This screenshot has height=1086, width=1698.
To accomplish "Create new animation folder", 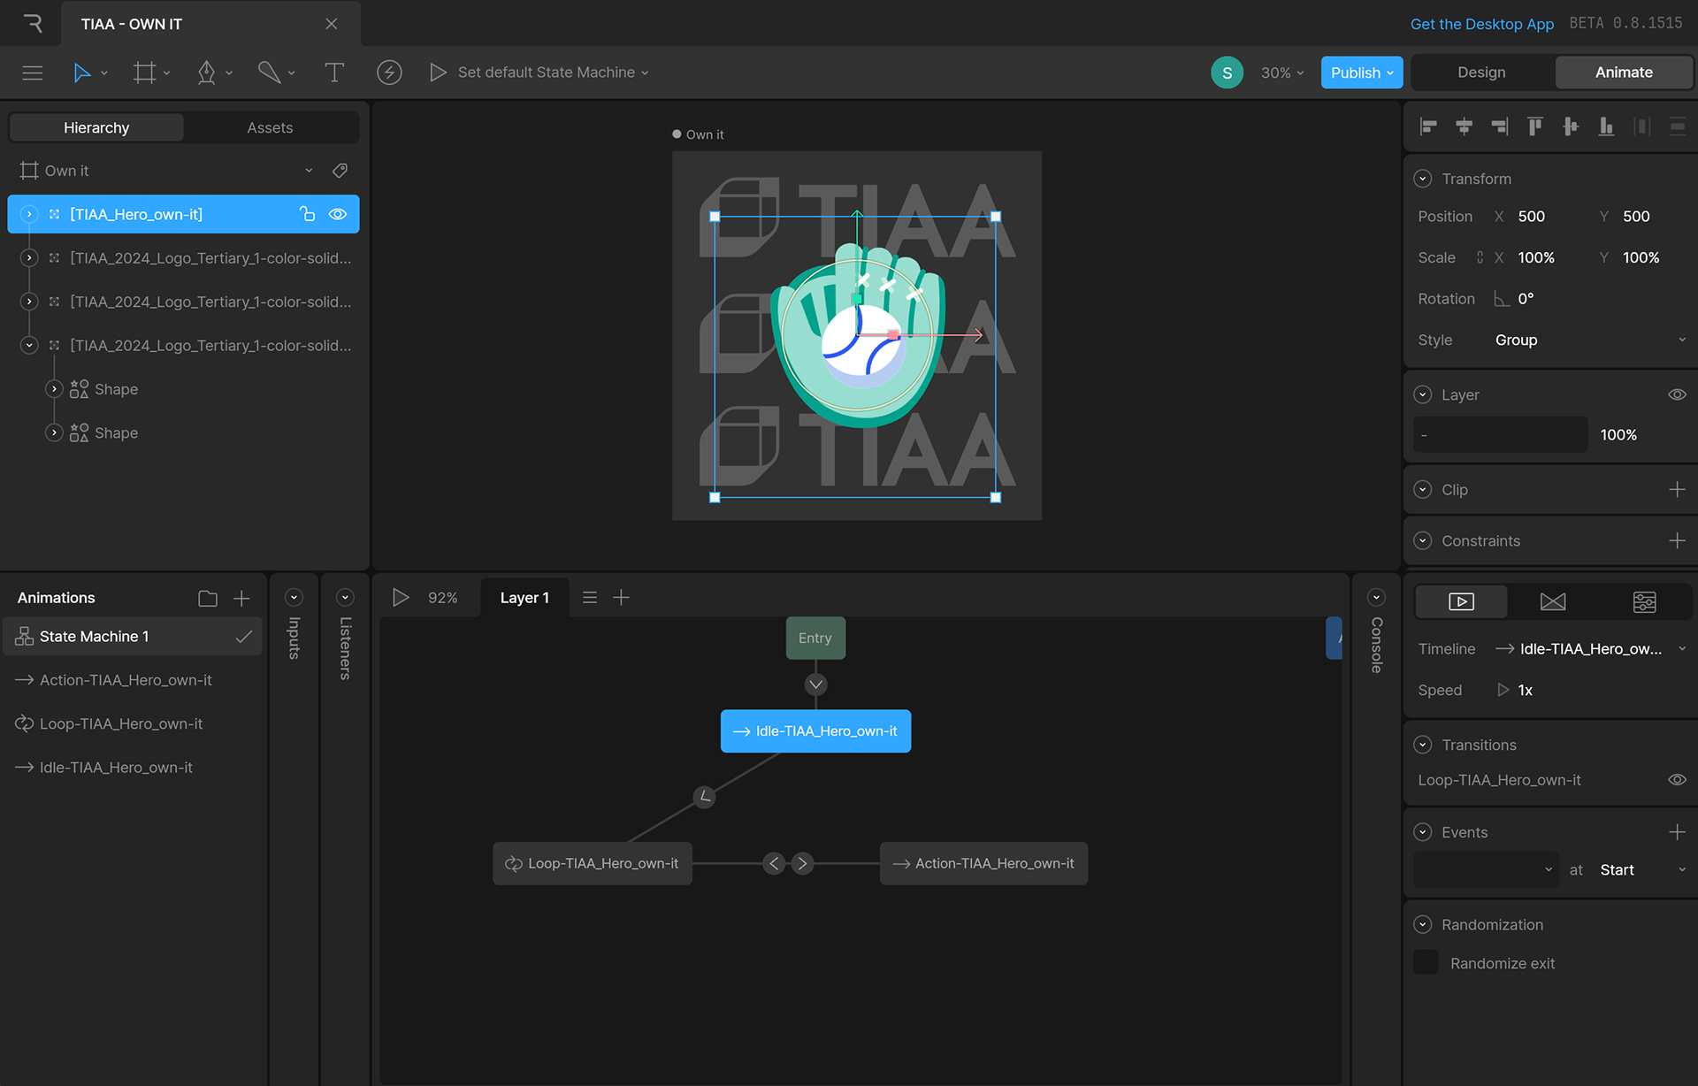I will point(208,599).
